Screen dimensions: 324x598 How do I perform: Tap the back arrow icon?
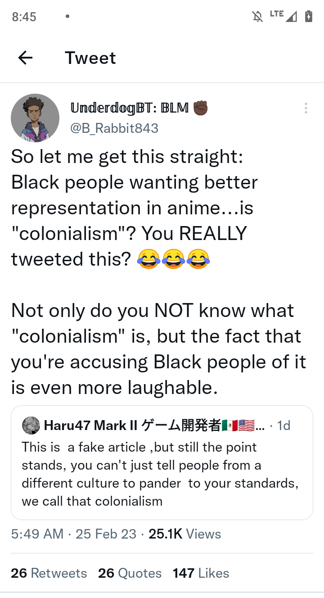coord(25,58)
